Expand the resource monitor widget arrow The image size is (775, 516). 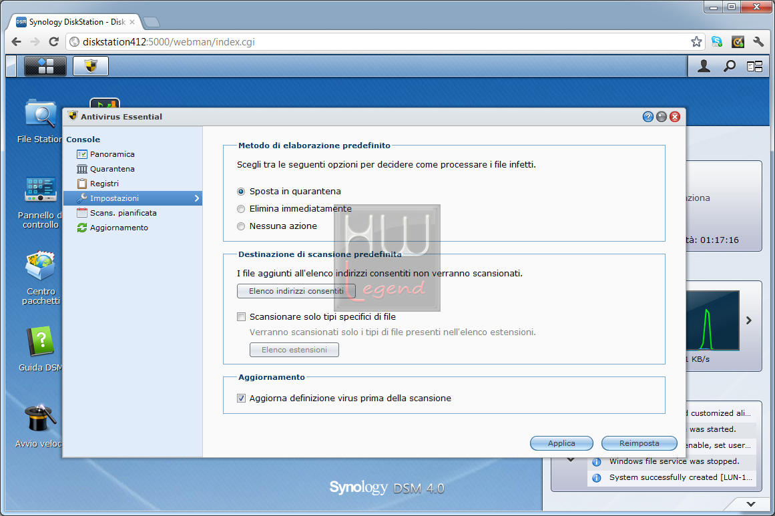click(749, 320)
